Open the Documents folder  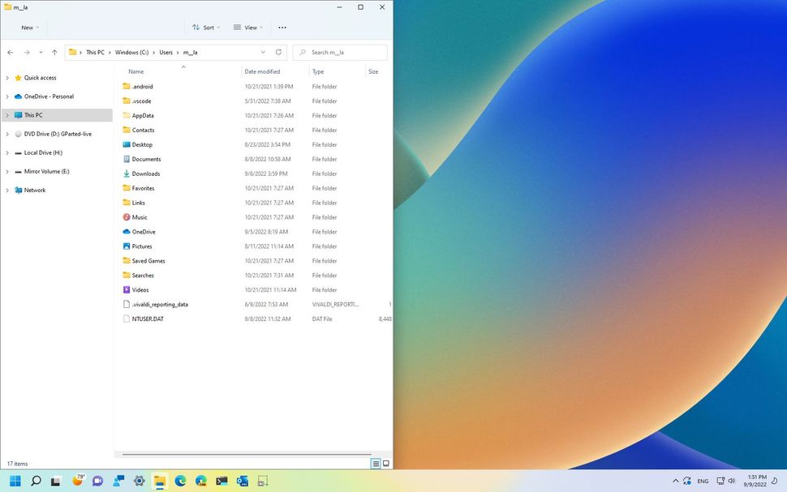tap(147, 159)
